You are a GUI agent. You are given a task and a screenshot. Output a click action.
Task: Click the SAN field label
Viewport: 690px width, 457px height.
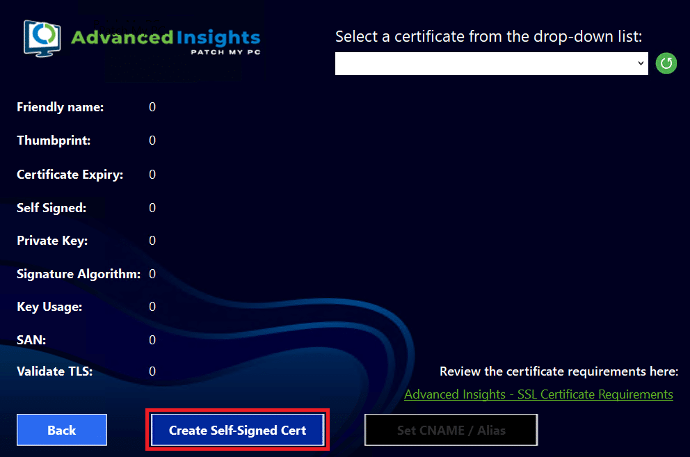pyautogui.click(x=31, y=340)
